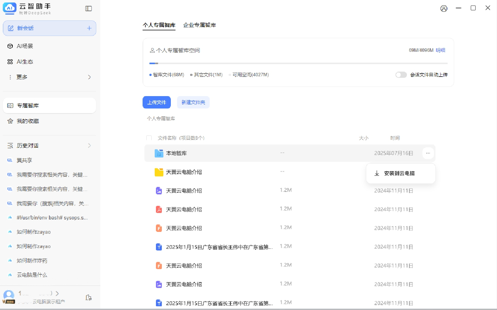Open the 明细 storage details link
497x310 pixels.
pos(440,50)
